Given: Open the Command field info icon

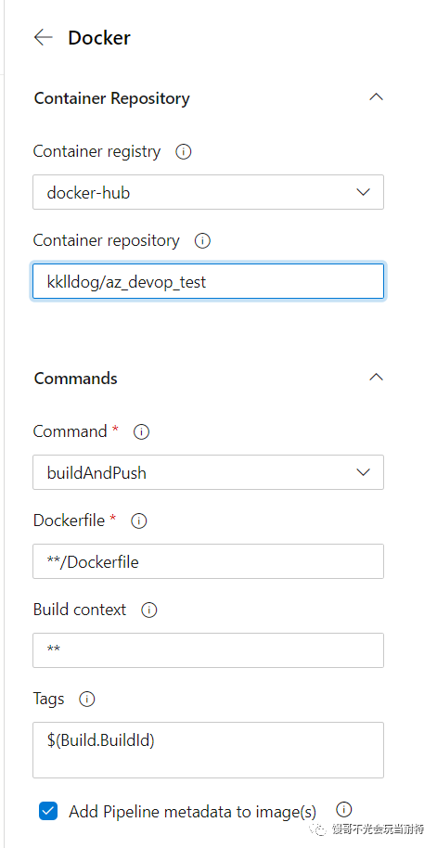Looking at the screenshot, I should point(141,432).
